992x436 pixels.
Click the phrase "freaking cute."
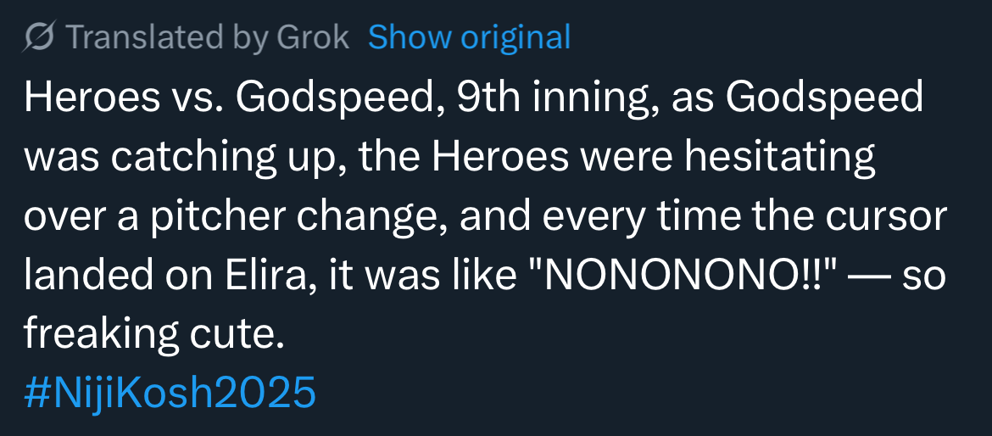coord(152,336)
